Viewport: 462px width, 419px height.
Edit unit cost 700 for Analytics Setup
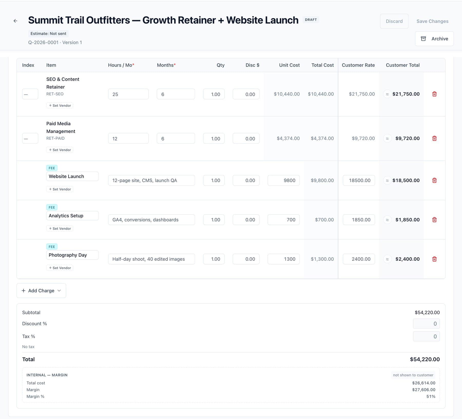(x=284, y=220)
